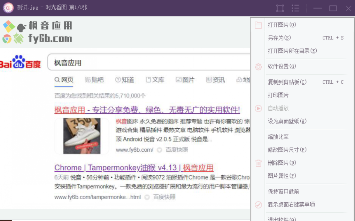This screenshot has height=221, width=355.
Task: Open the www.fy6b.com/ result URL
Action: (134, 150)
